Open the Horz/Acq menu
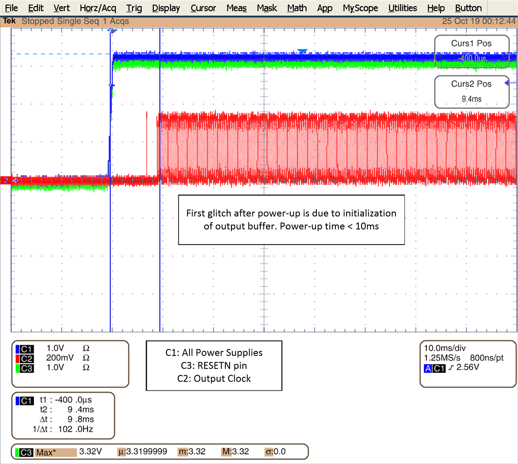This screenshot has width=518, height=464. click(98, 8)
